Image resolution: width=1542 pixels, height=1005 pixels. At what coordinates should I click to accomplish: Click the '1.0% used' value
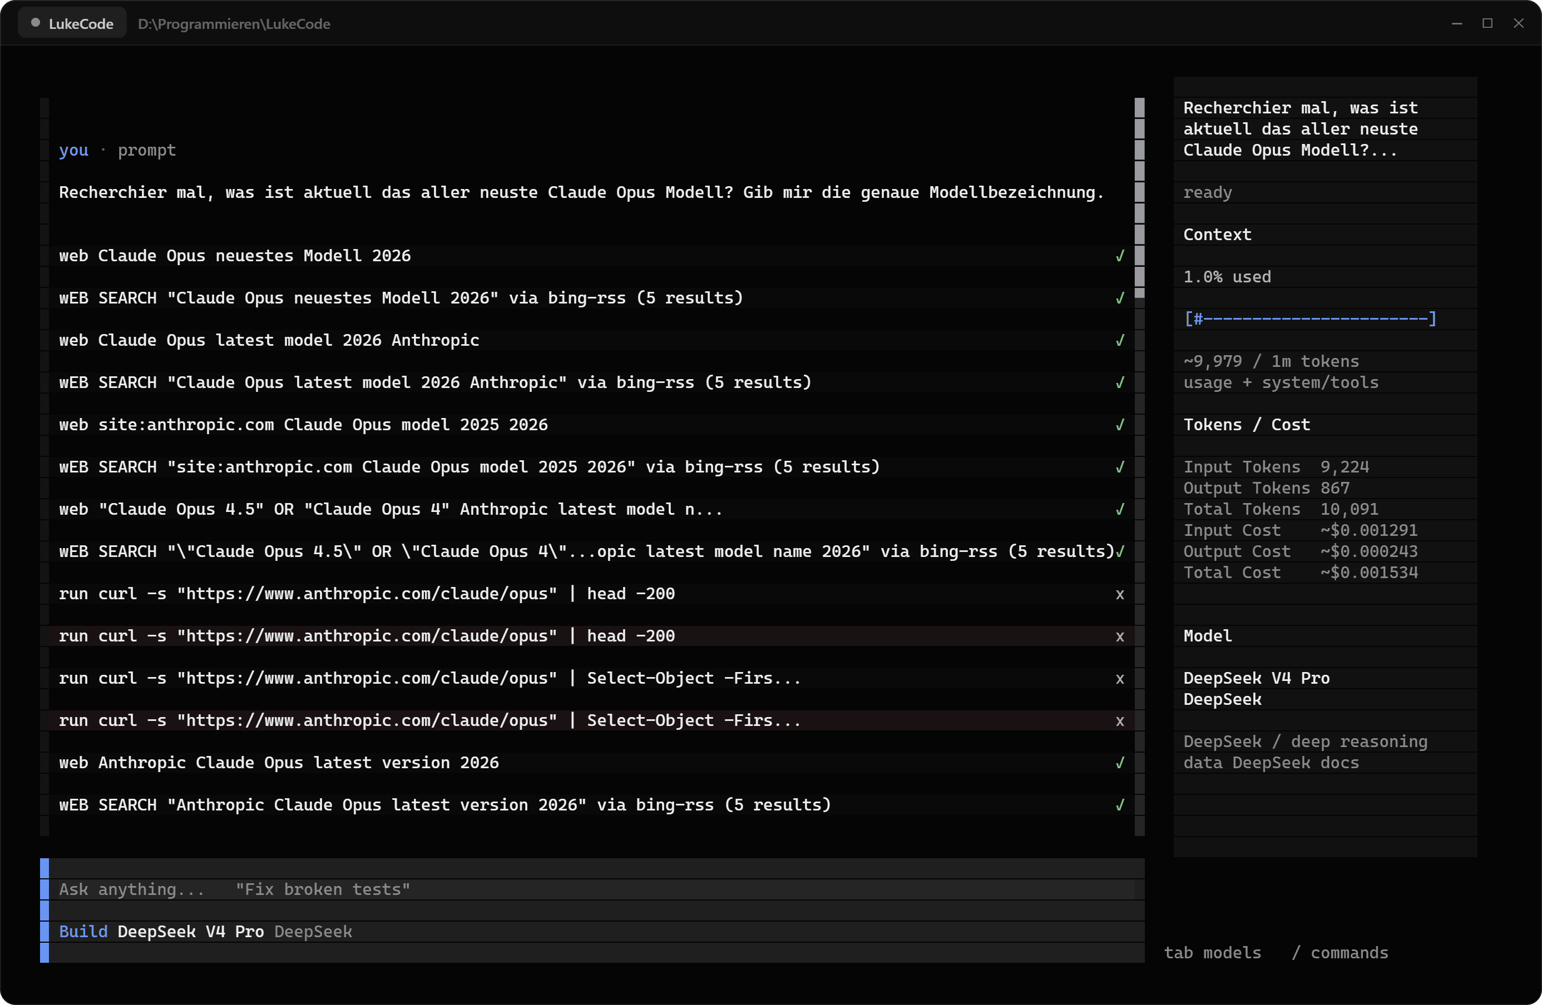(1227, 276)
